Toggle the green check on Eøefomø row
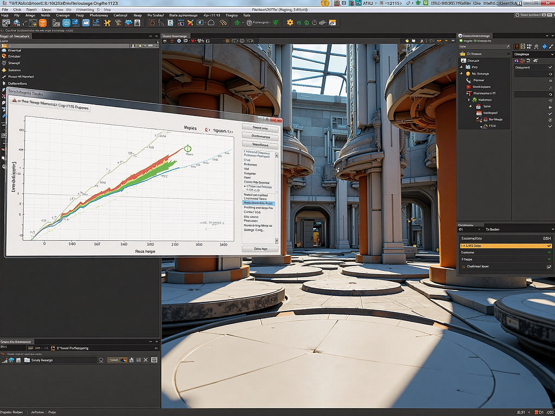This screenshot has width=555, height=416. [x=549, y=252]
